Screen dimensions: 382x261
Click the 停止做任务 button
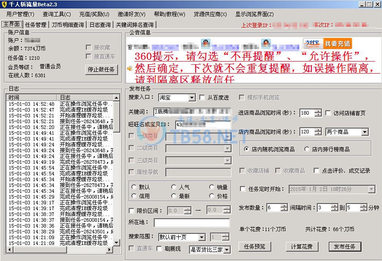tap(101, 70)
